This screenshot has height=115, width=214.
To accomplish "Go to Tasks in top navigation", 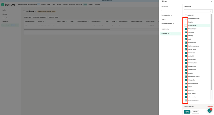I will coord(49,4).
